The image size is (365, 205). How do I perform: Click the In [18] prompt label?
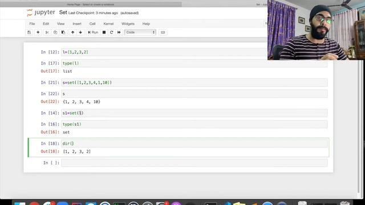coord(50,143)
